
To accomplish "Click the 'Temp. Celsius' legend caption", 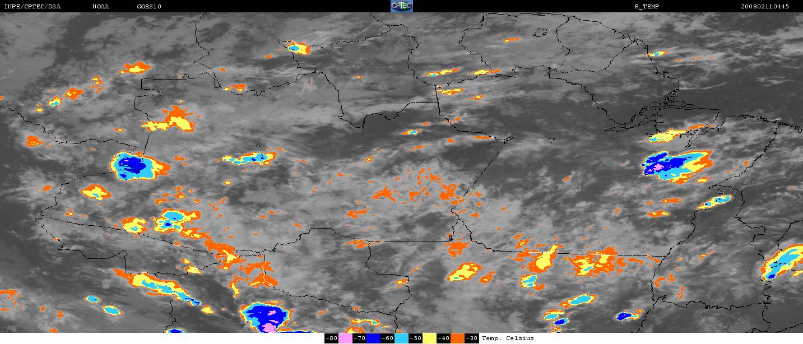I will coord(508,338).
